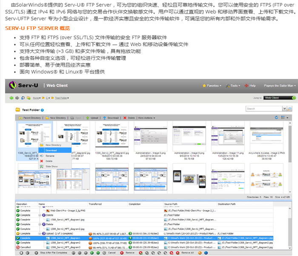Click the orange icon left of transfer info

(200, 253)
